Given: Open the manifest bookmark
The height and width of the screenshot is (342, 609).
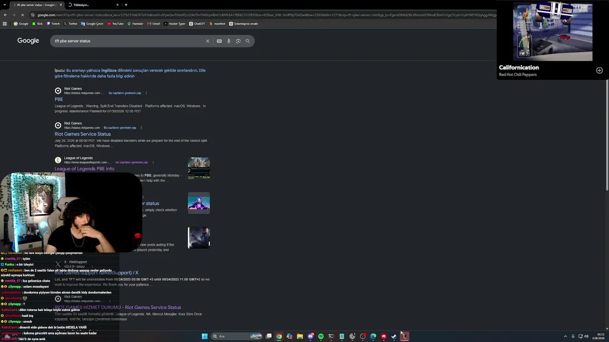Looking at the screenshot, I should 217,24.
